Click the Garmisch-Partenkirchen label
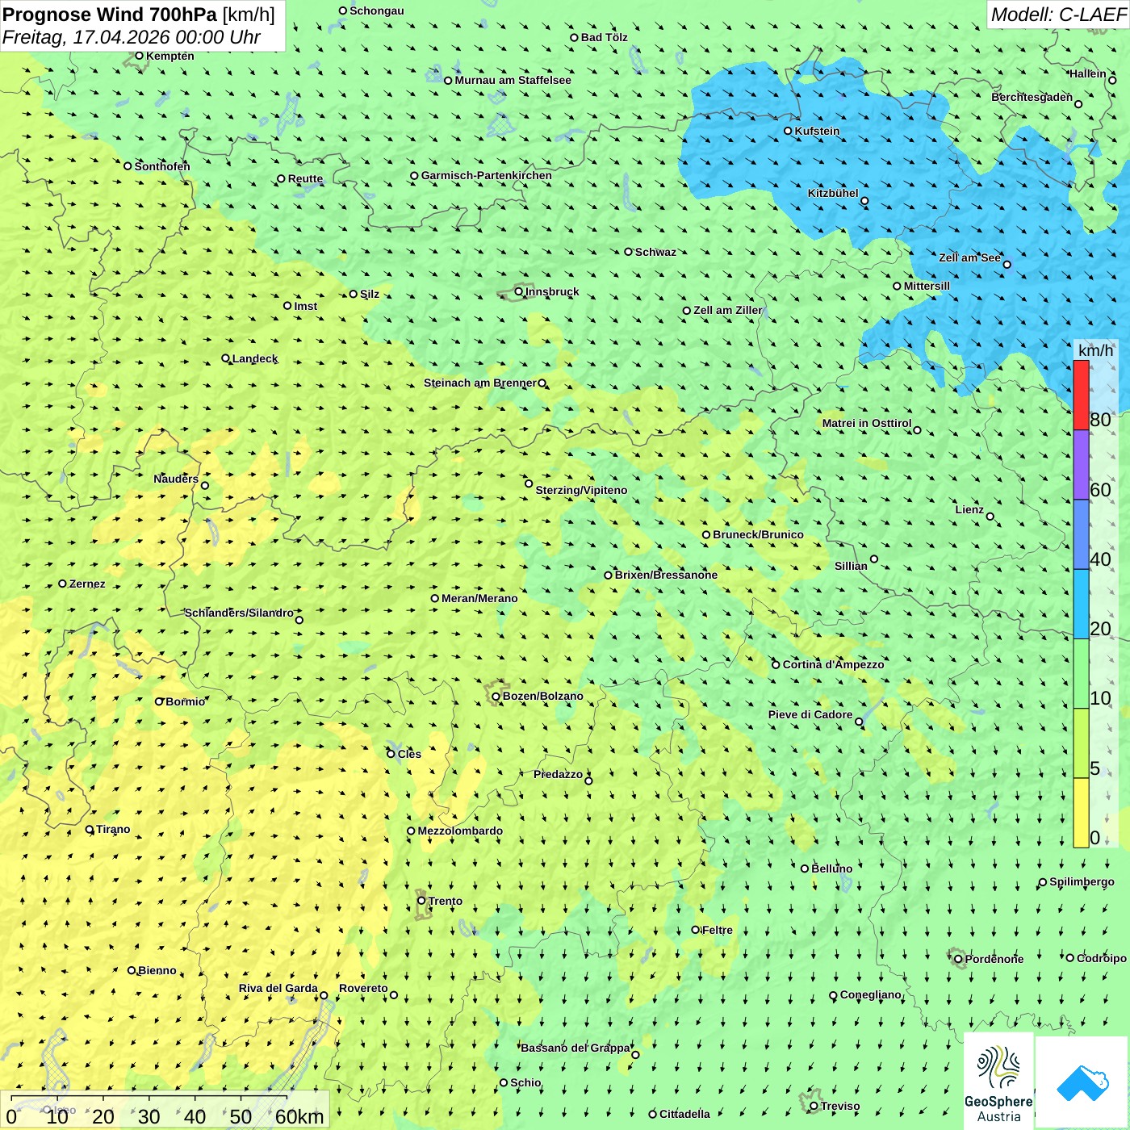 487,175
